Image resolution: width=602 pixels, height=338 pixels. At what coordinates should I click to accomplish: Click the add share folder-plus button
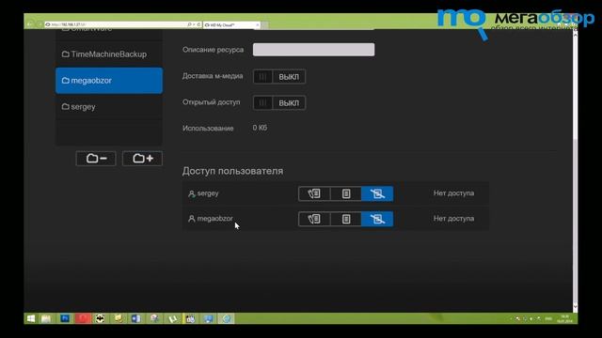click(x=142, y=159)
